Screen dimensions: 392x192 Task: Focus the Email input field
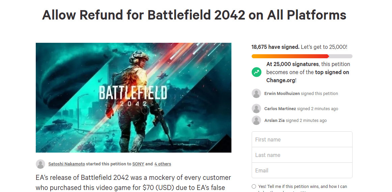302,170
